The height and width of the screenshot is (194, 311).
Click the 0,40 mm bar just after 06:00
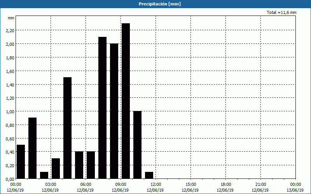pos(91,165)
